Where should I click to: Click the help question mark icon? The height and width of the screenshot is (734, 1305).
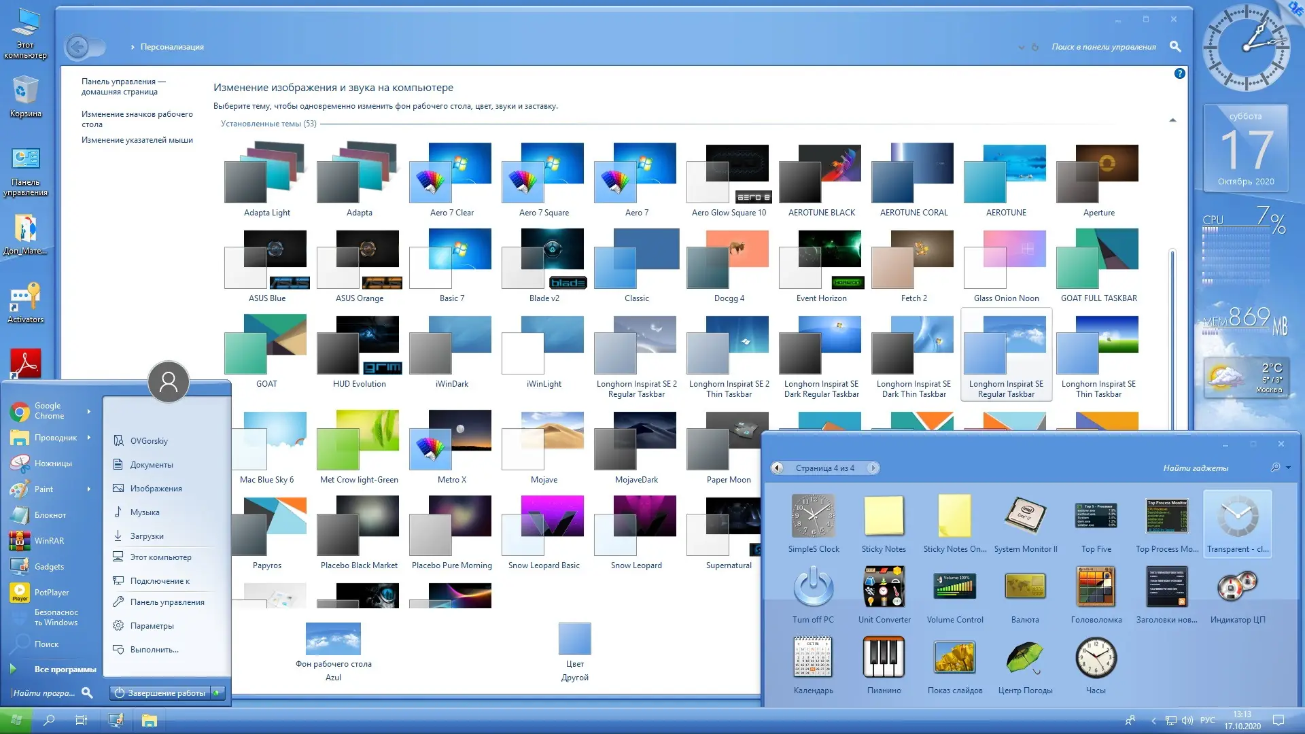[x=1180, y=73]
